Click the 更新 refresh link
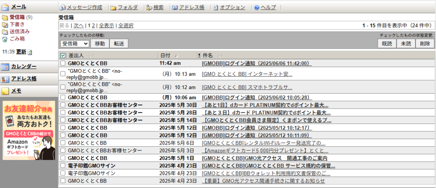The height and width of the screenshot is (188, 436). click(x=21, y=52)
